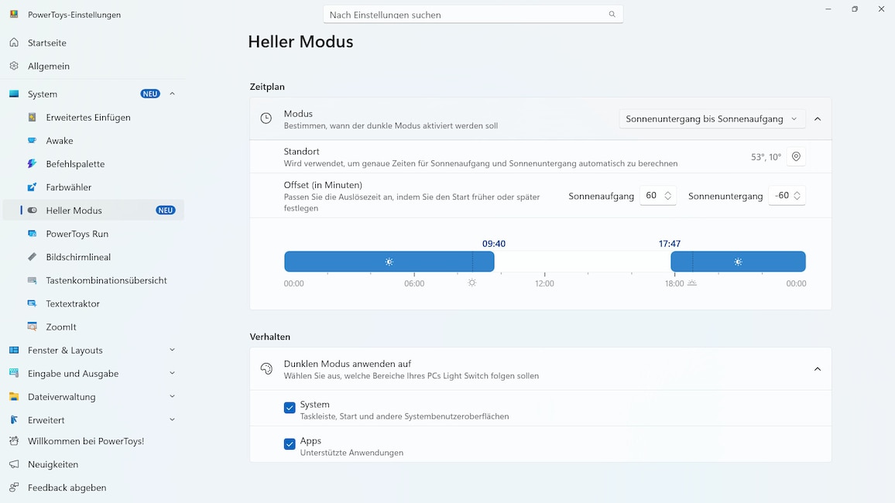Click the sunset icon near 18:00

pos(692,283)
